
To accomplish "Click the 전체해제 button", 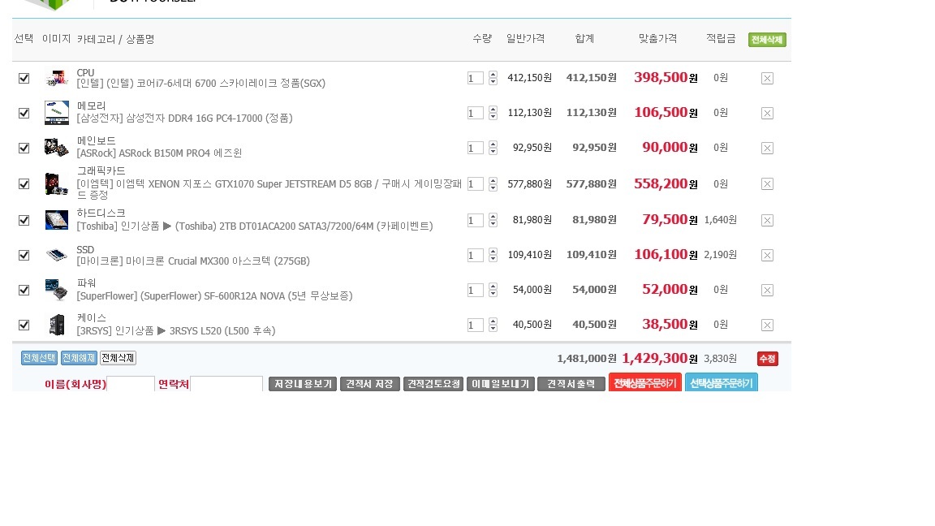I will click(x=79, y=358).
